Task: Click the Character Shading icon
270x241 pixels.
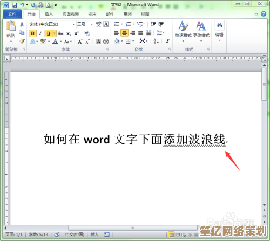Action: click(98, 42)
